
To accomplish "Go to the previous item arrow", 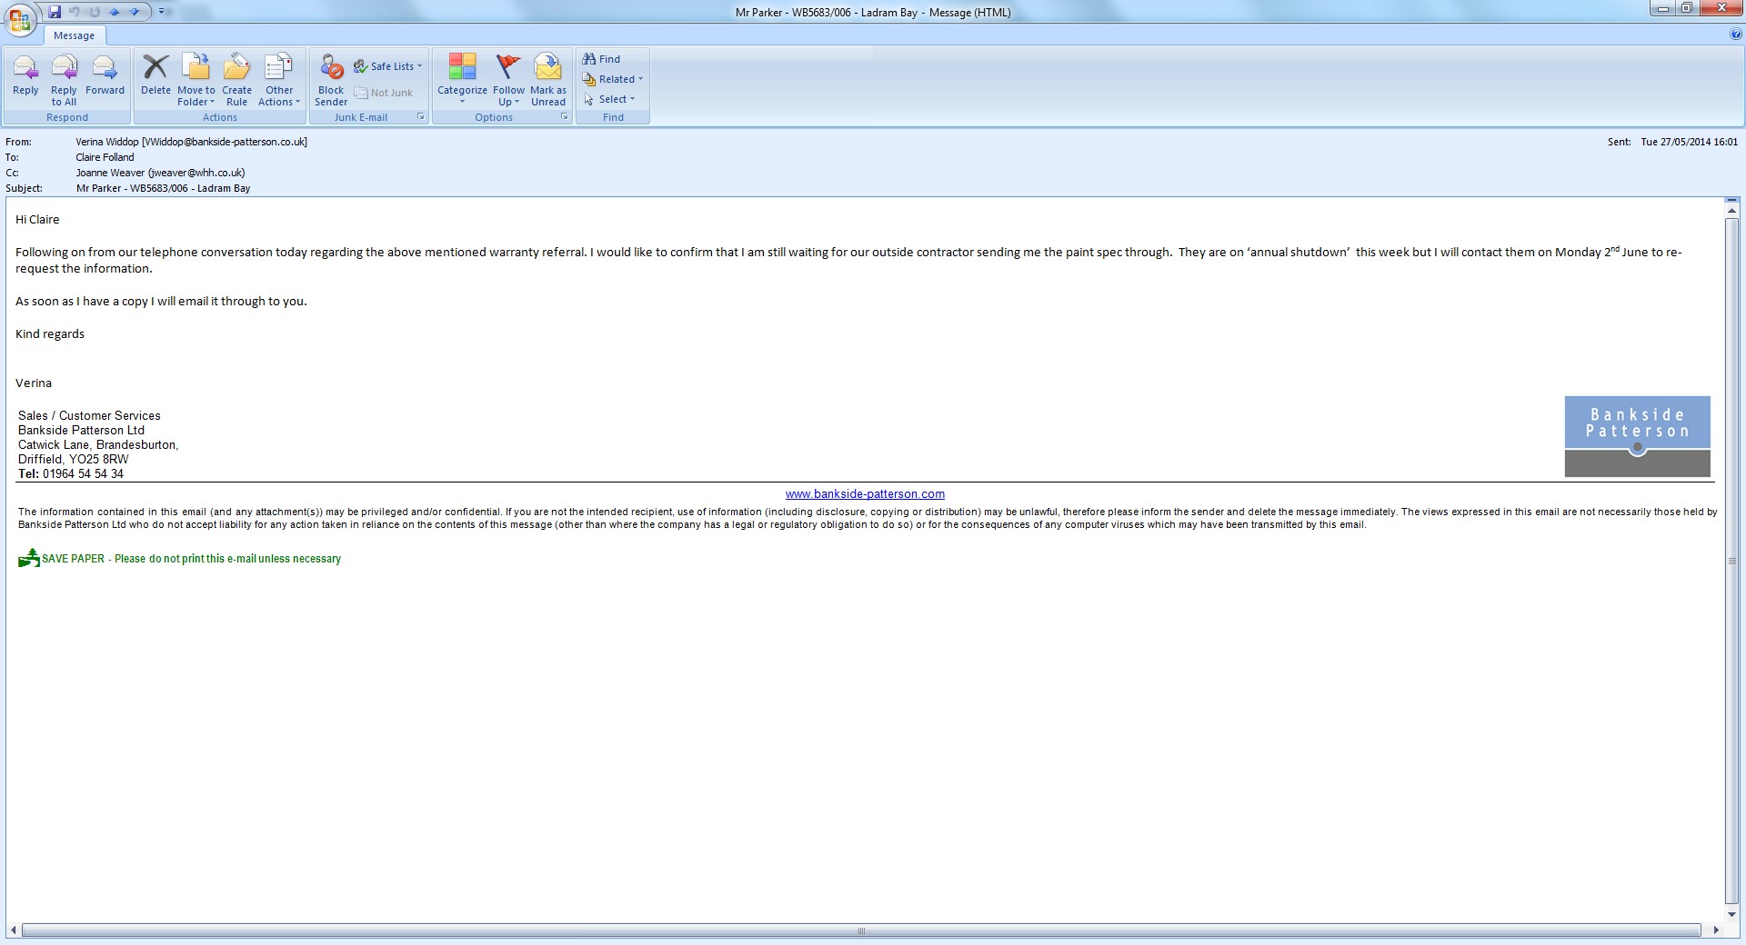I will tap(115, 12).
